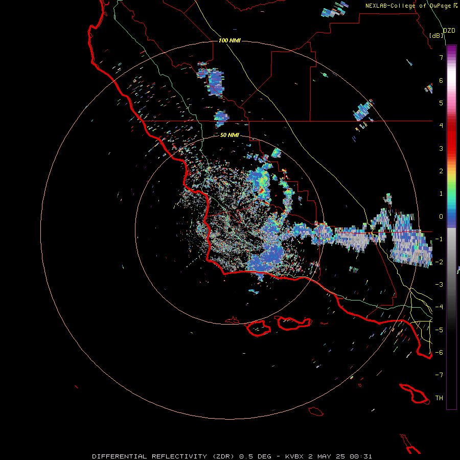Click the '4' tick on the colorbar
Viewport: 460px width, 460px height.
tap(441, 126)
